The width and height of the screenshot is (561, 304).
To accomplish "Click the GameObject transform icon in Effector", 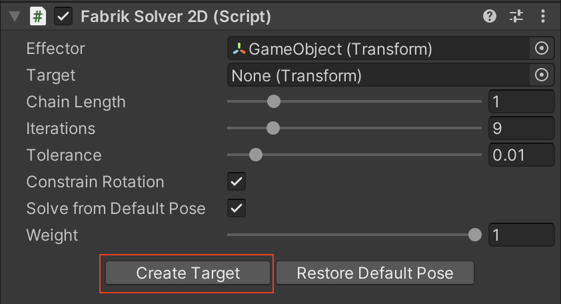I will 239,49.
